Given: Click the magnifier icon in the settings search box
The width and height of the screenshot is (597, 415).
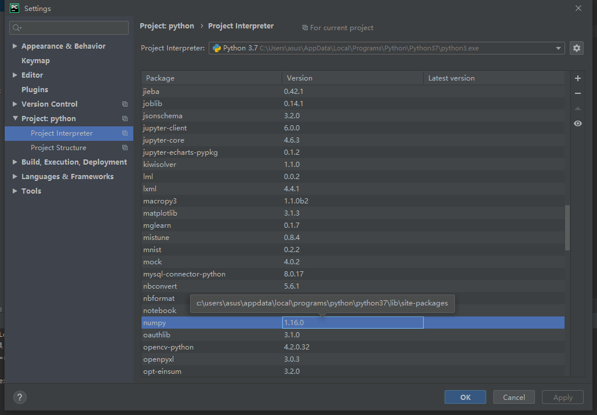Looking at the screenshot, I should 17,27.
